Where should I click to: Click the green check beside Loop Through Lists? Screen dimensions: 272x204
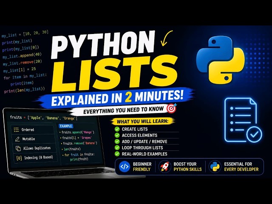pos(117,147)
